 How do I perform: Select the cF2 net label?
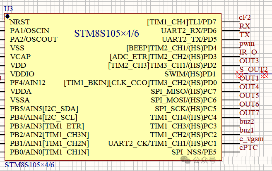245,17
